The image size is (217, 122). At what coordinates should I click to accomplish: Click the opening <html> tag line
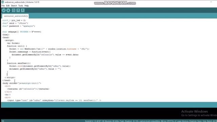point(6,35)
